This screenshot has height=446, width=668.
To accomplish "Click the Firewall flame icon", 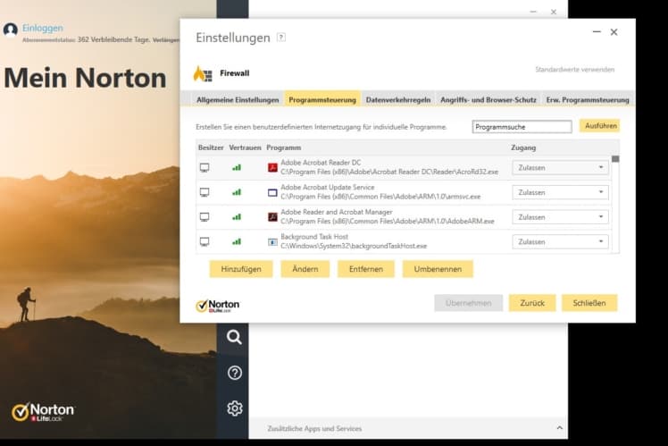I will click(203, 73).
